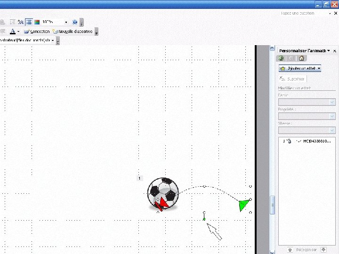339x254 pixels.
Task: Click the expand-all outline icon
Action: click(x=13, y=22)
